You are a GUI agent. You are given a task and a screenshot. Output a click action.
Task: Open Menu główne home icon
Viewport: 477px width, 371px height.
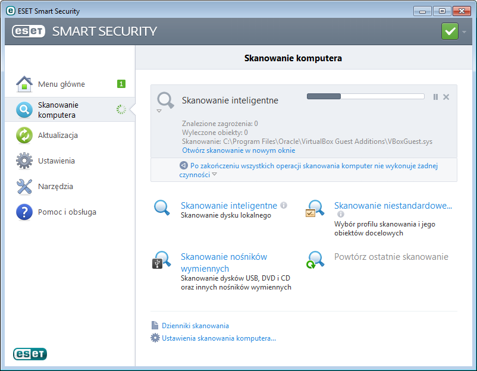[24, 84]
